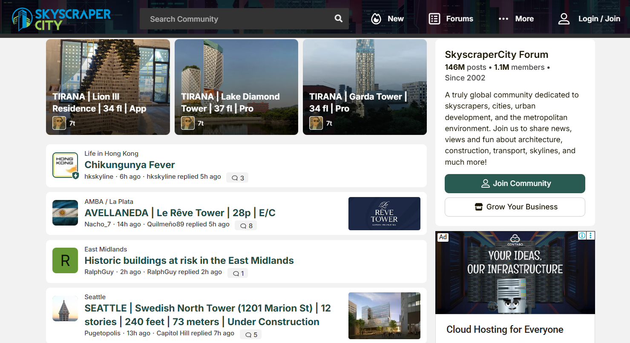Click author avatar on Lion III Residence card

pos(59,123)
